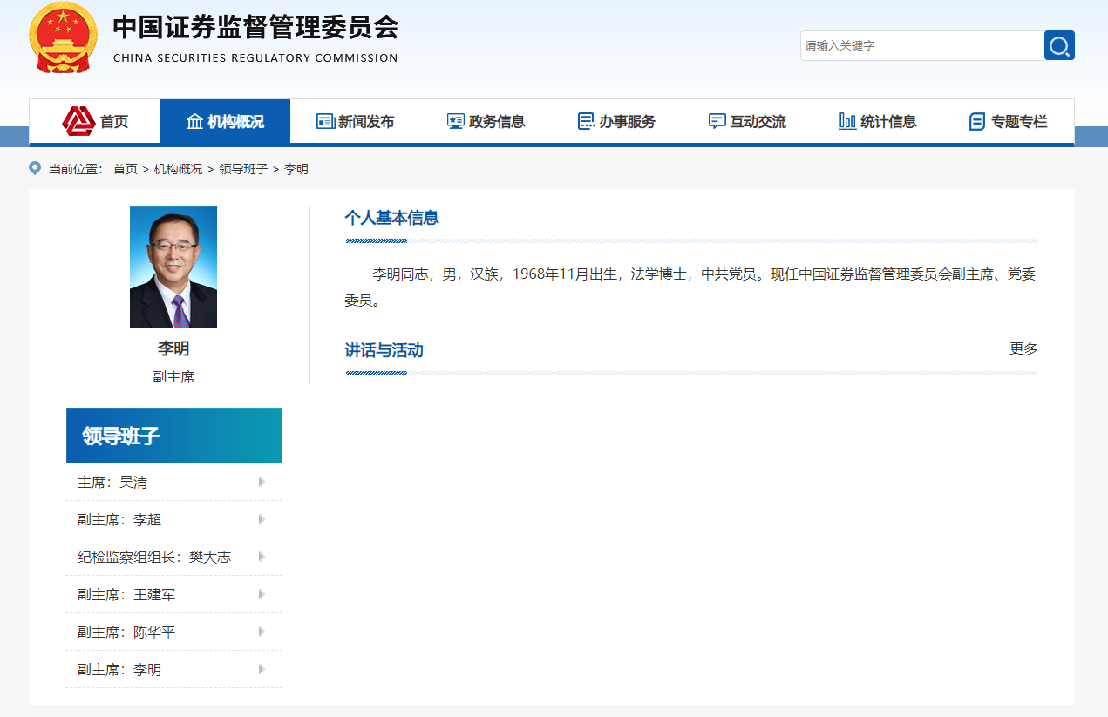Click the arrow next to 副主席：李明
The width and height of the screenshot is (1108, 717).
pyautogui.click(x=262, y=669)
